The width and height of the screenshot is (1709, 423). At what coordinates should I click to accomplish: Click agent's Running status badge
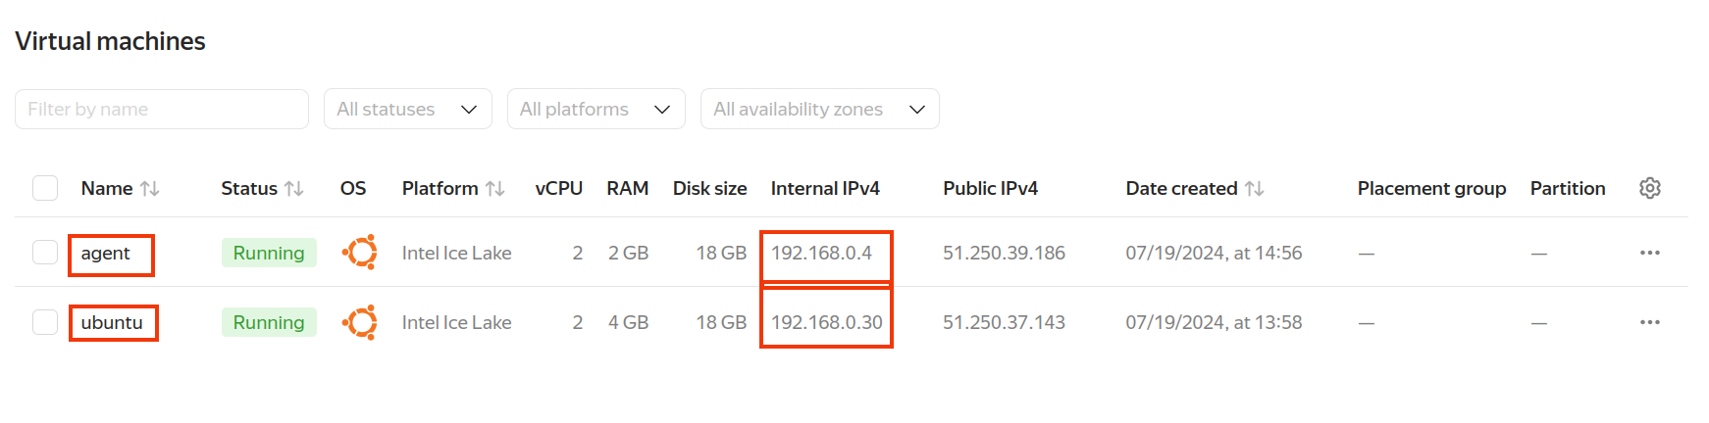pyautogui.click(x=269, y=253)
